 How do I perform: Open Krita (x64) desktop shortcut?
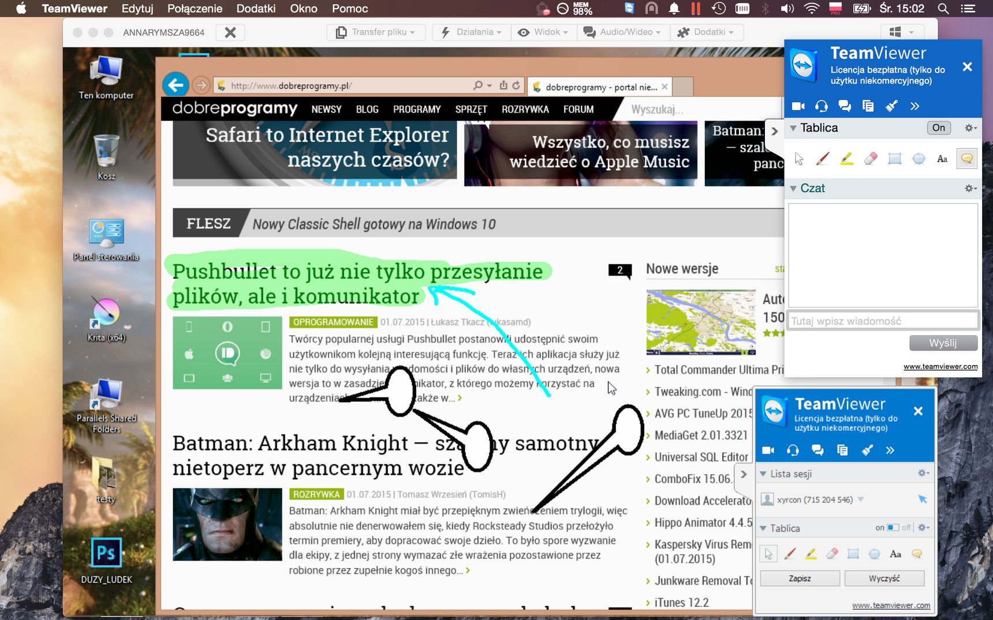106,319
